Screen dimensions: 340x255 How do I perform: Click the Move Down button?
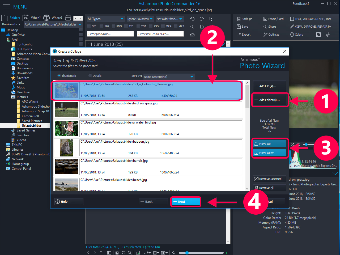coord(269,153)
